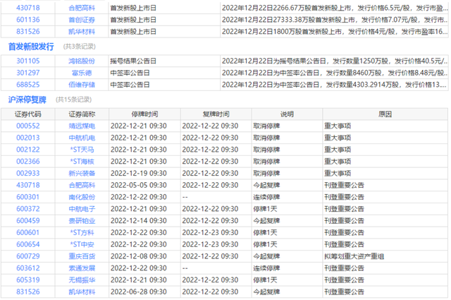Viewport: 451px width, 300px height.
Task: Open 鸿铭股份 stock name link
Action: click(x=82, y=61)
